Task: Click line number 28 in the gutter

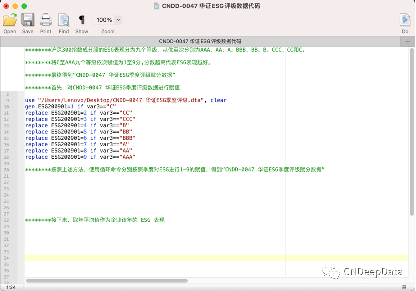Action: [x=6, y=220]
